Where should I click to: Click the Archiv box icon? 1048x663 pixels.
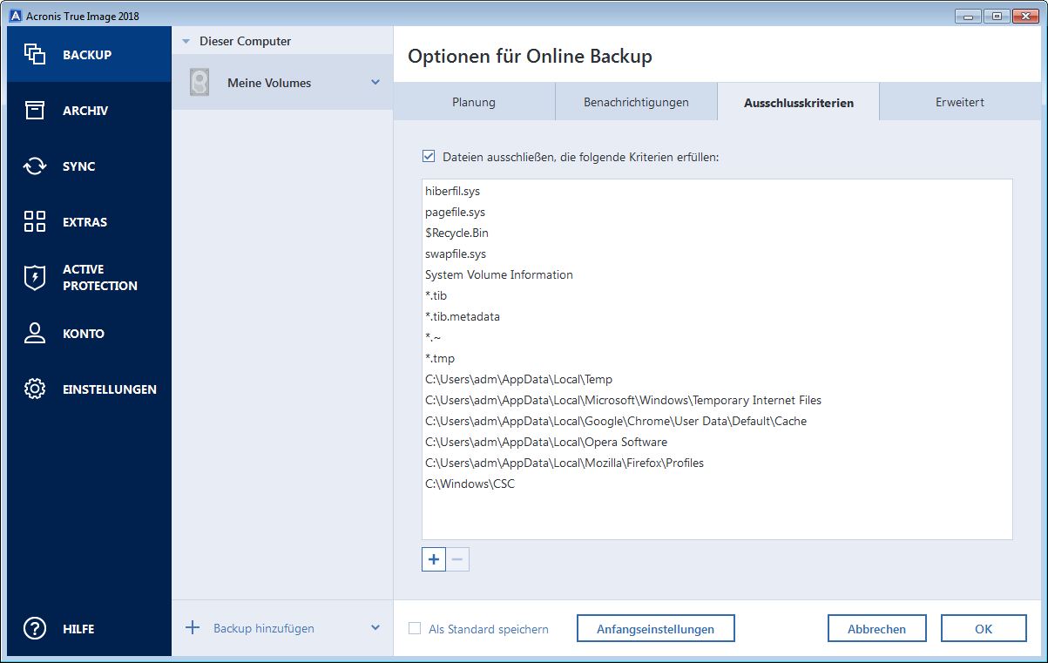point(35,111)
